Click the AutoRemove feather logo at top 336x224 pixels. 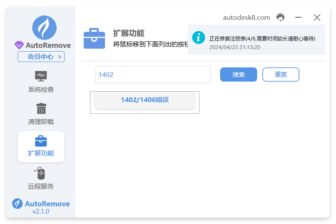pyautogui.click(x=44, y=28)
